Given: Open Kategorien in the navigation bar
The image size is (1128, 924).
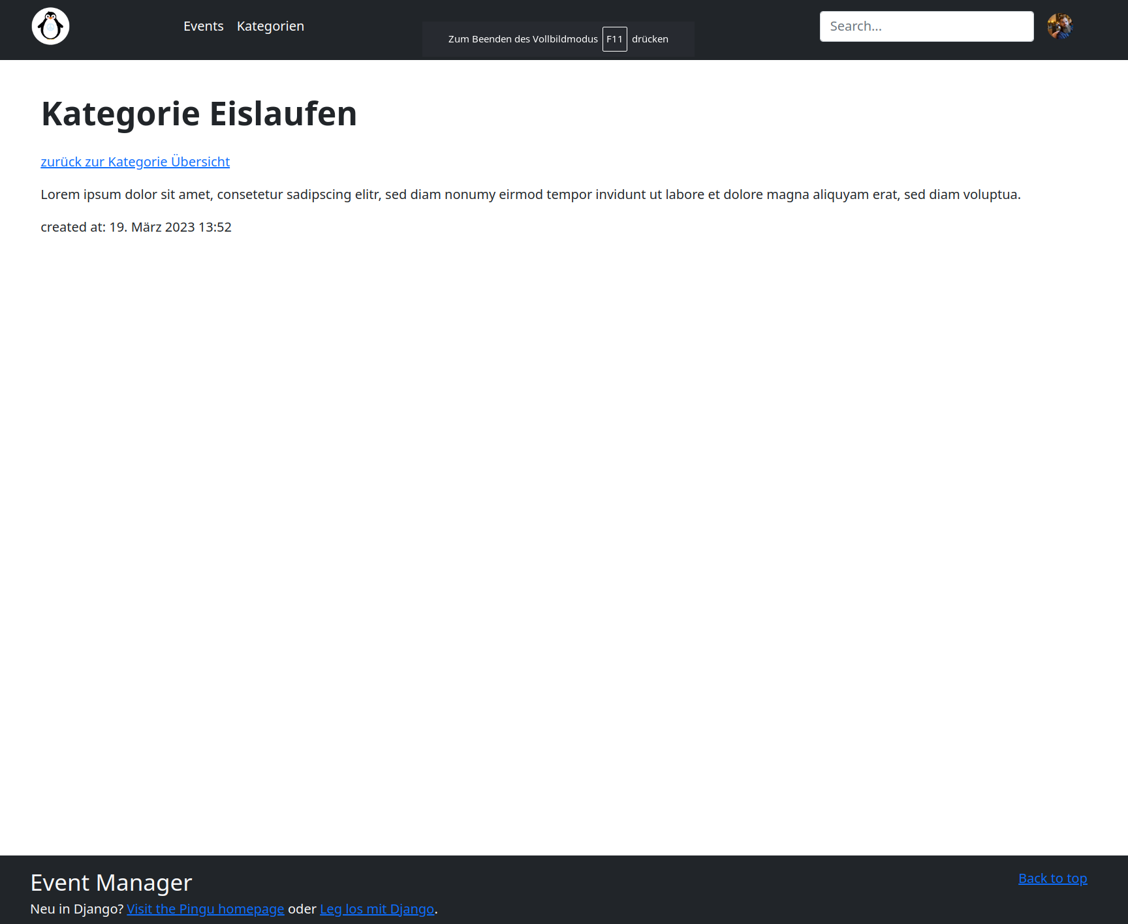Looking at the screenshot, I should [x=270, y=26].
